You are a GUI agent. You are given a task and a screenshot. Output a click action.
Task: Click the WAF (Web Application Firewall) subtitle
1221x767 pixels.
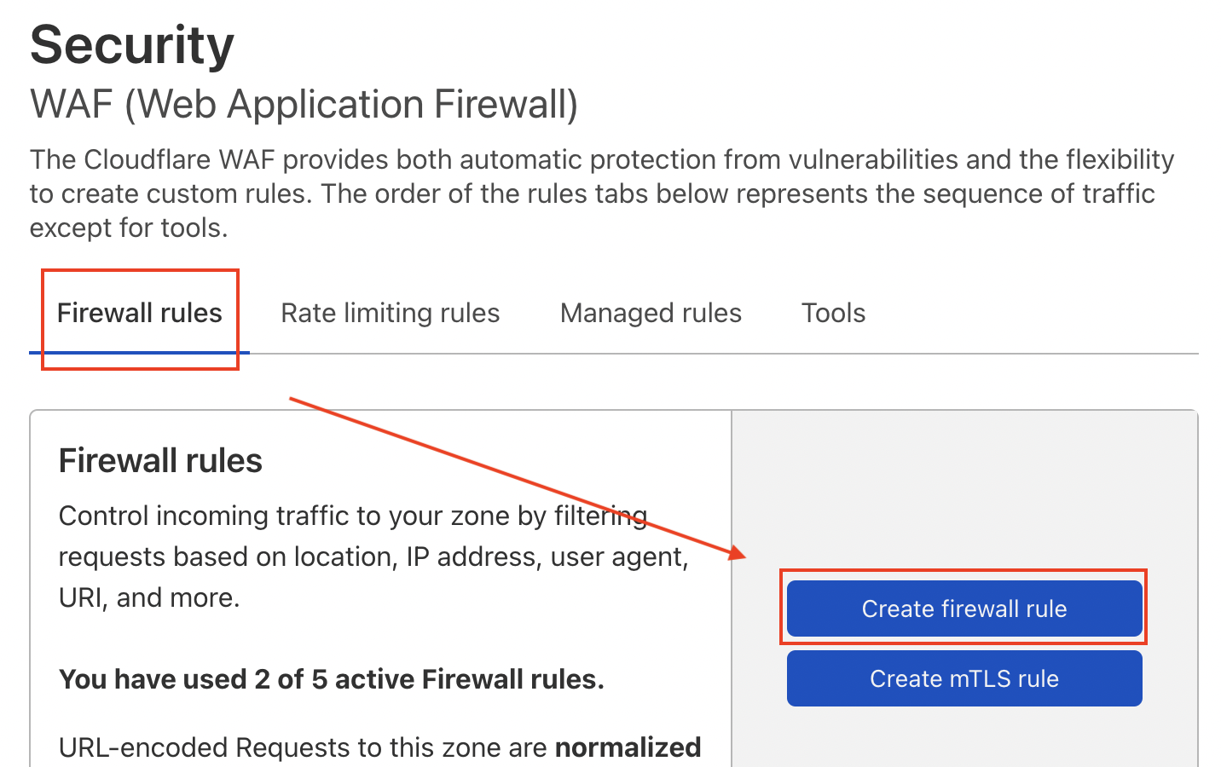tap(304, 105)
